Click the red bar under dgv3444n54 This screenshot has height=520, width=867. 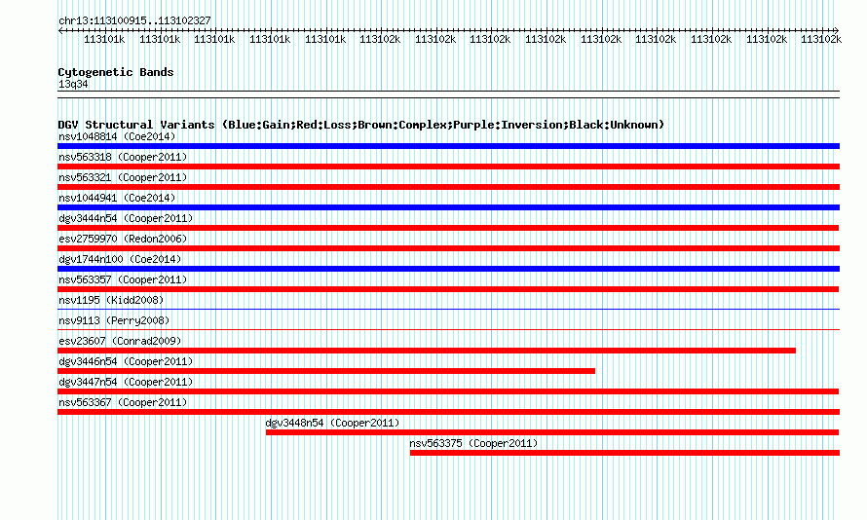448,228
